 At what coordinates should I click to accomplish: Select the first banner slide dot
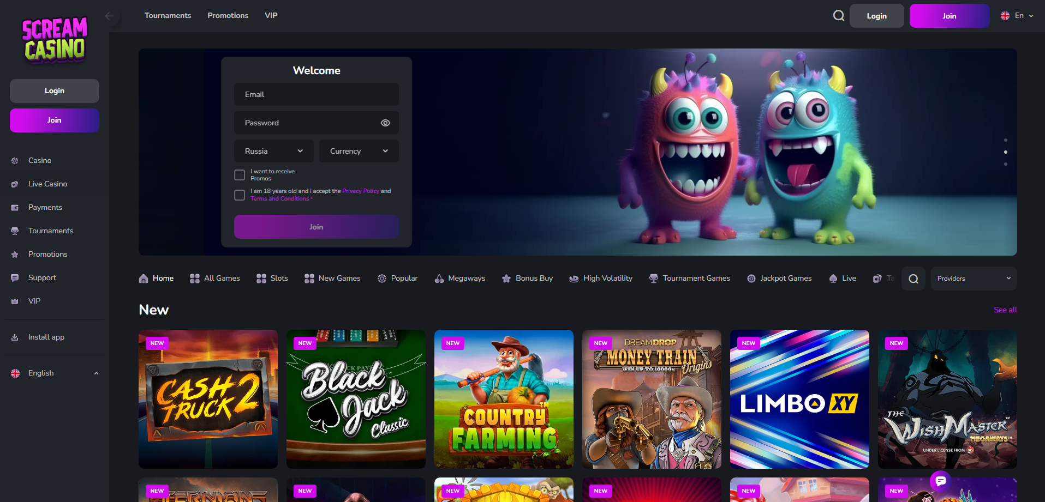[x=1006, y=140]
